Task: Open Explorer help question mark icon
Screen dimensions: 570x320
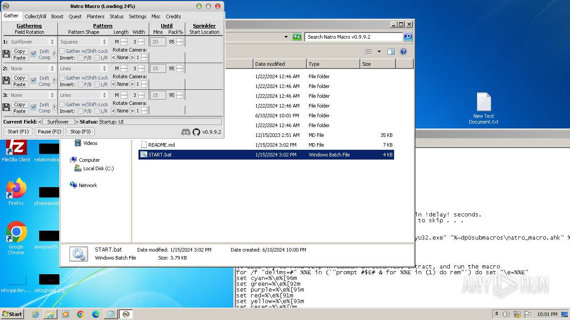Action: coord(403,52)
